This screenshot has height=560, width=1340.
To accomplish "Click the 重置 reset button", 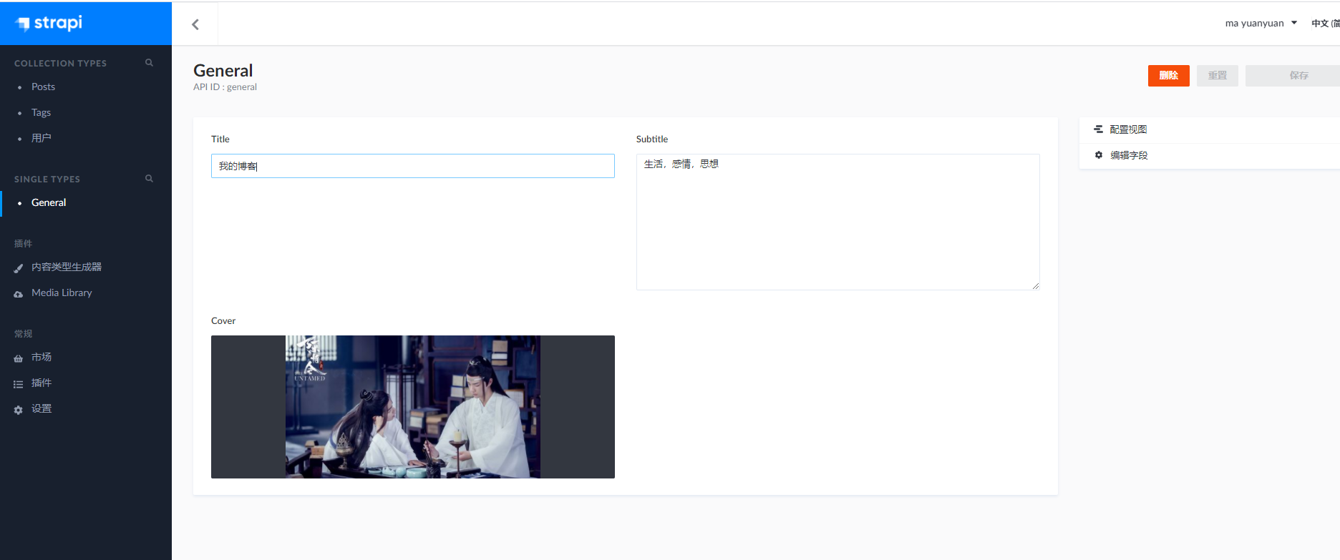I will [x=1218, y=76].
